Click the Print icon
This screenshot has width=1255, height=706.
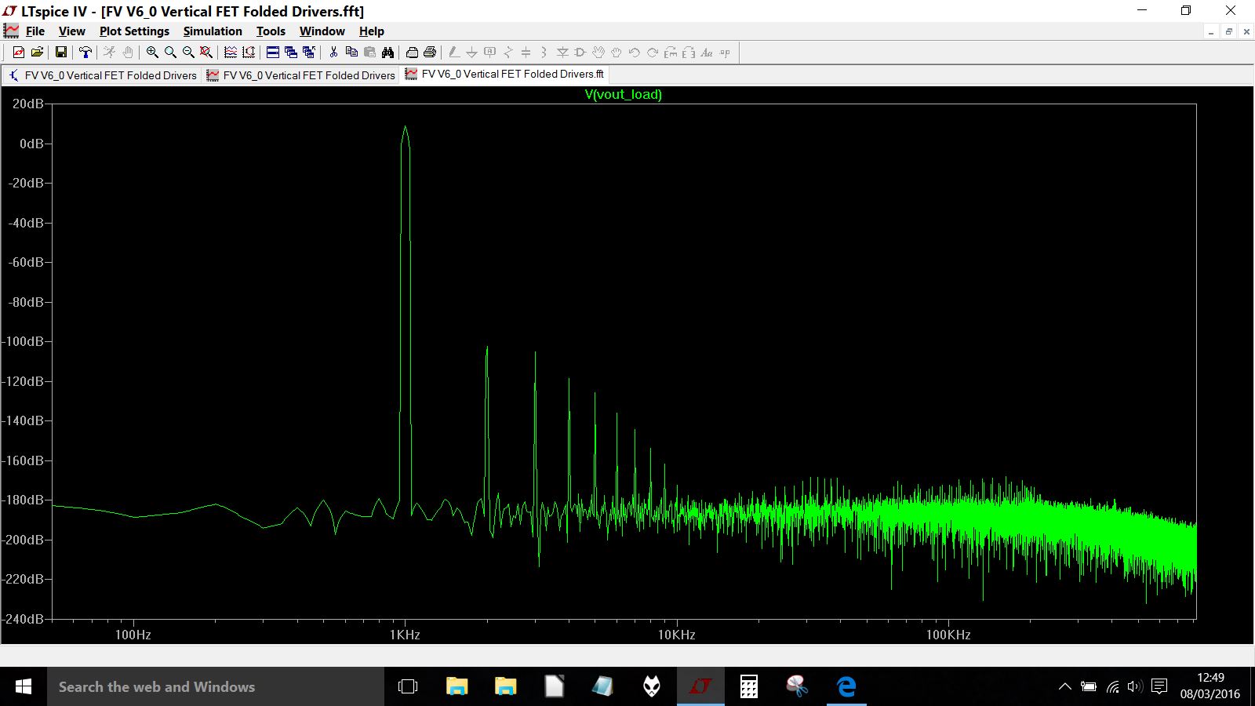pyautogui.click(x=430, y=53)
